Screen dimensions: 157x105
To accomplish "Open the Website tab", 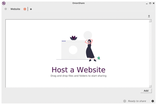I will coord(15,9).
